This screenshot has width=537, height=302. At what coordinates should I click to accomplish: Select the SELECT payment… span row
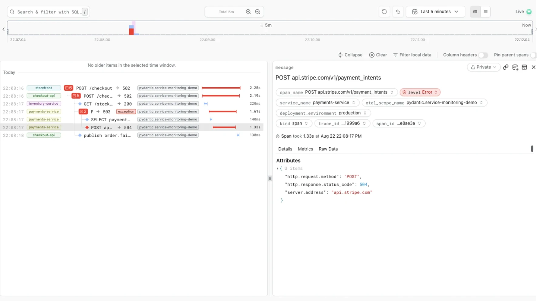(132, 119)
